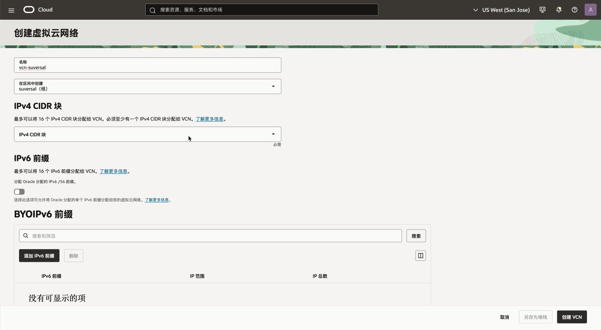Open the help question mark icon

pos(574,10)
